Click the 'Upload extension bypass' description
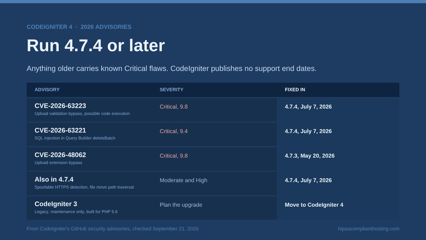This screenshot has height=240, width=426. [58, 163]
